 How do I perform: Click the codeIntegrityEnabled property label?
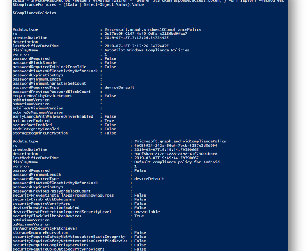pos(36,129)
